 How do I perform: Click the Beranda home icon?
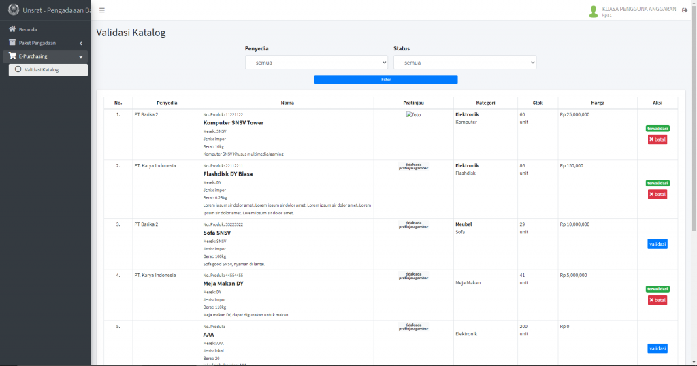point(12,29)
